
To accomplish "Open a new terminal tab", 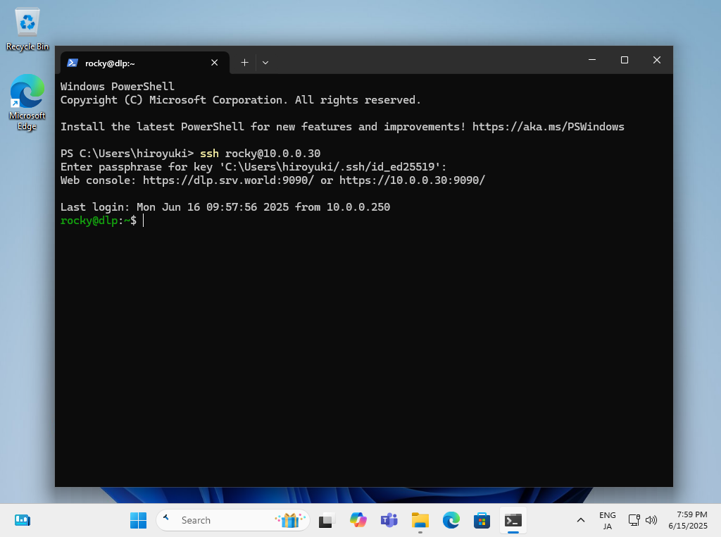I will [244, 62].
